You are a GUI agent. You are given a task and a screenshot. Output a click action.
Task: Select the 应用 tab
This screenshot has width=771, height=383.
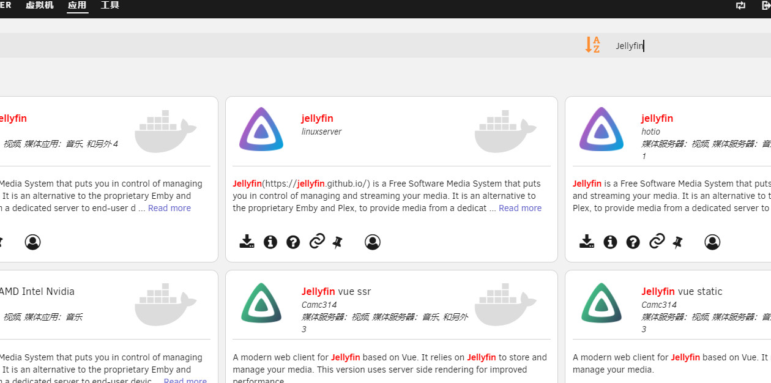(77, 6)
